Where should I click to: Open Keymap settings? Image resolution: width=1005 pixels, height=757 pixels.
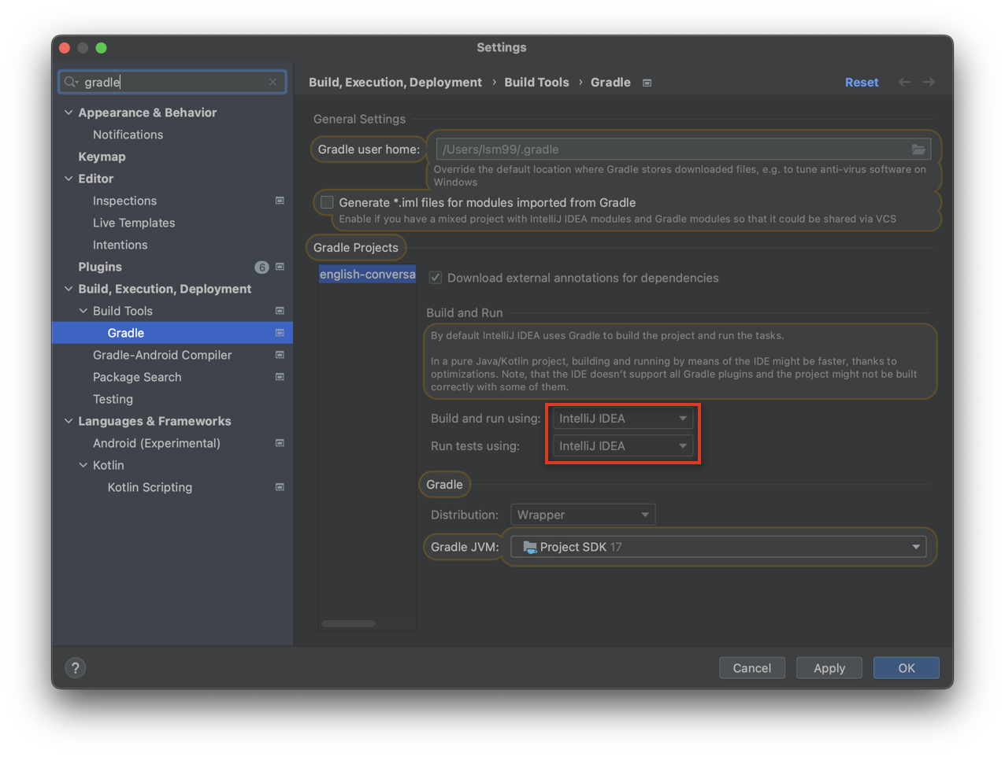[x=102, y=157]
